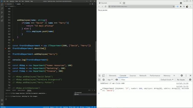Open the top JavaScript context dropdown
Image resolution: width=193 pixels, height=108 pixels.
coord(110,80)
